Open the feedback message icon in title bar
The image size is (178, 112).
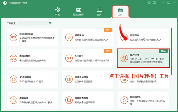(x=149, y=3)
